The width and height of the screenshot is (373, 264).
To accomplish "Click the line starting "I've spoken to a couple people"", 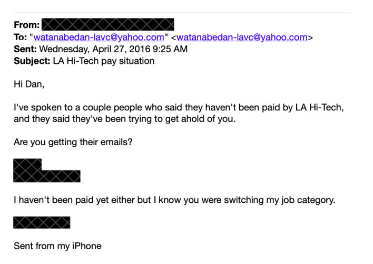I will pyautogui.click(x=178, y=108).
